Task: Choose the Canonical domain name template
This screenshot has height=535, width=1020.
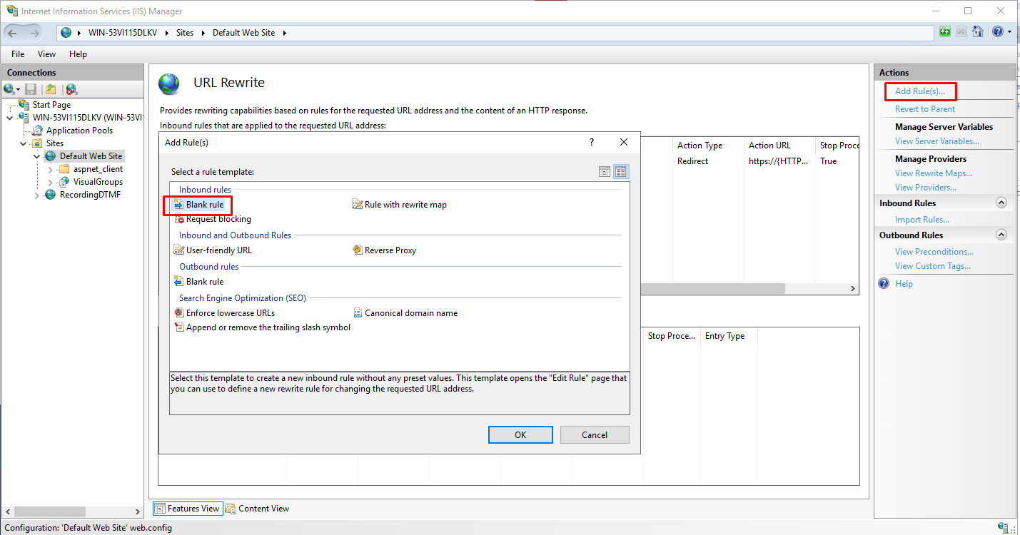Action: 410,313
